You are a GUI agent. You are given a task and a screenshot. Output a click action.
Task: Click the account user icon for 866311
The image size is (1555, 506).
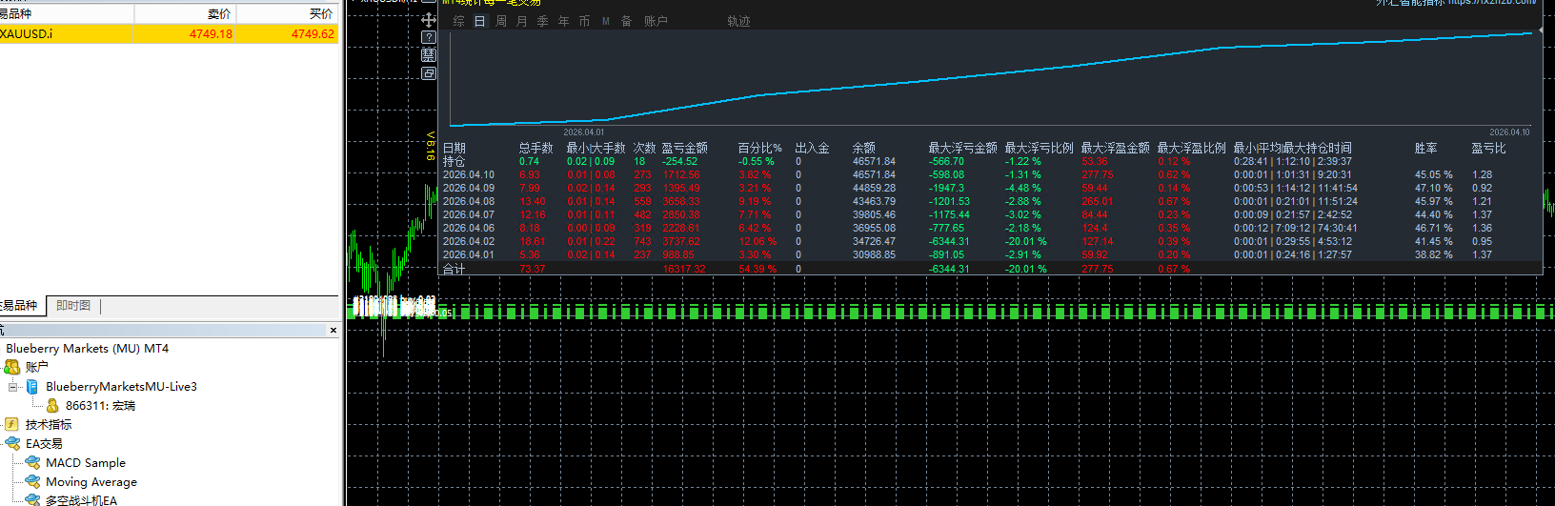[x=52, y=406]
